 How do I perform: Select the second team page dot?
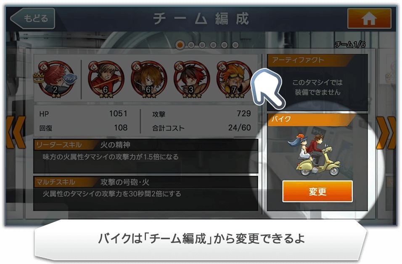tap(191, 45)
